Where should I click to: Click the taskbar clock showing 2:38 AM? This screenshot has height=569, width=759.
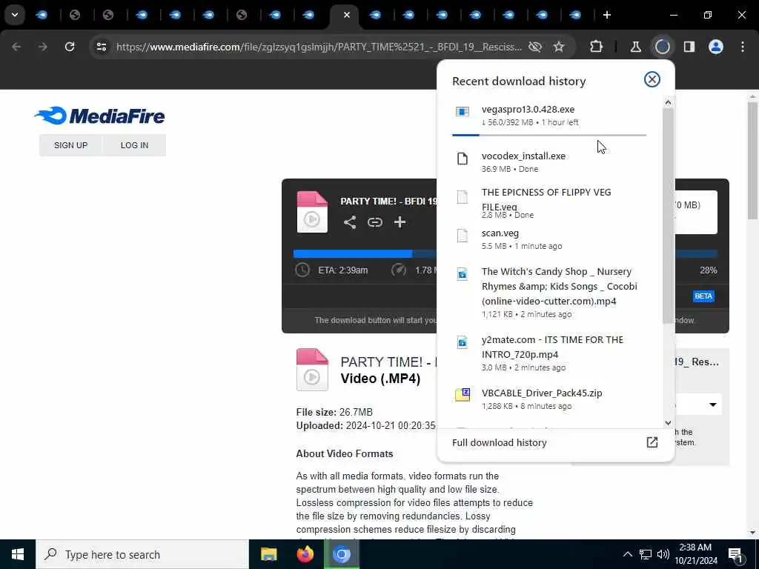695,554
